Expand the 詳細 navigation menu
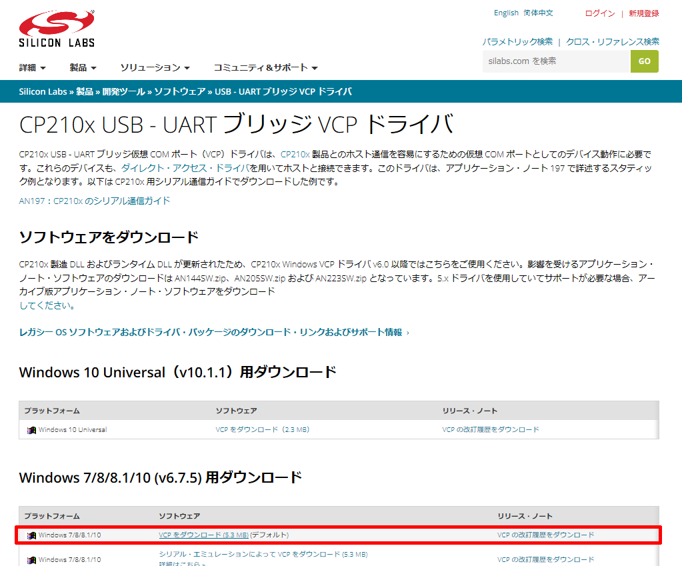The height and width of the screenshot is (566, 682). pyautogui.click(x=32, y=67)
